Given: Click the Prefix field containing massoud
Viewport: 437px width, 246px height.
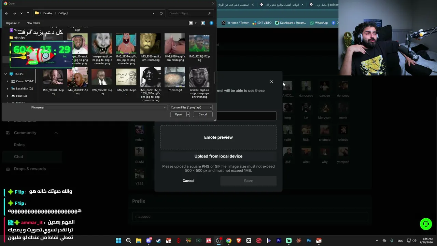Looking at the screenshot, I should (x=250, y=217).
